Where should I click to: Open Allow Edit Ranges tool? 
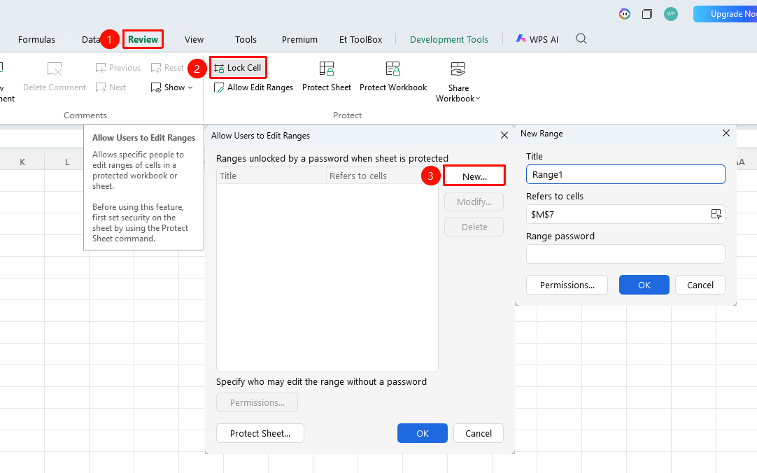[x=253, y=87]
